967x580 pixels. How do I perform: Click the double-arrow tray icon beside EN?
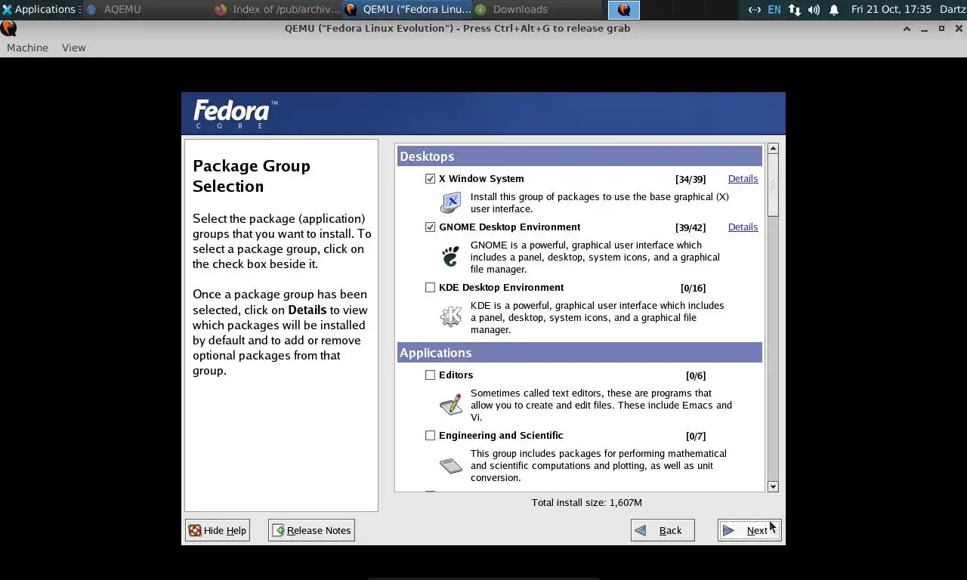click(754, 10)
